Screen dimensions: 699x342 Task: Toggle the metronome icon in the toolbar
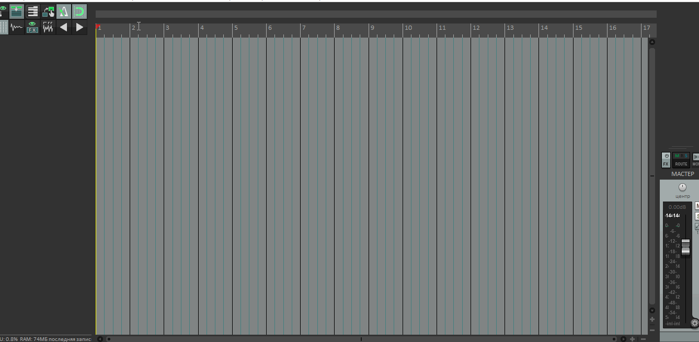click(x=64, y=11)
